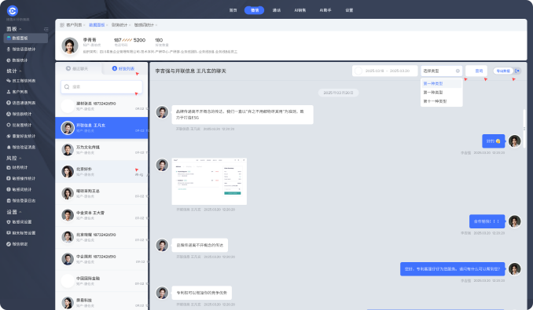Click the export icon beside 导出数据
The height and width of the screenshot is (310, 533).
click(517, 71)
